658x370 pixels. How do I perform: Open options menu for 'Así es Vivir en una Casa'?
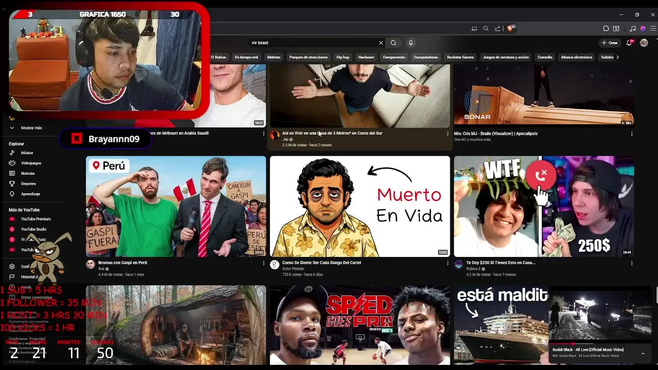pyautogui.click(x=448, y=134)
